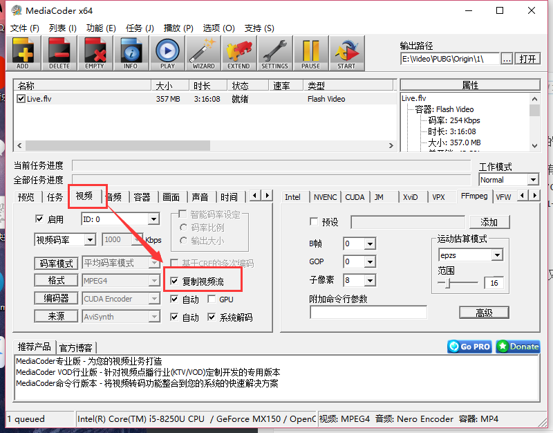Click the ... browse output path button
The height and width of the screenshot is (433, 553).
[507, 59]
